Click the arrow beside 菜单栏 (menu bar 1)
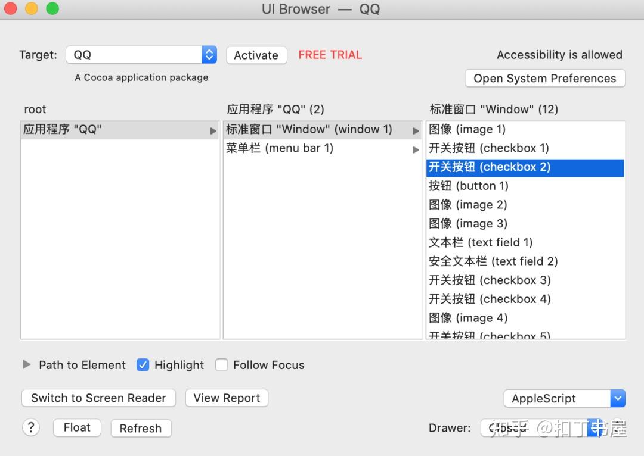Viewport: 644px width, 456px height. [416, 149]
